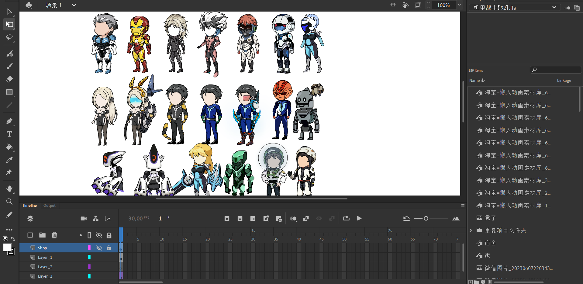Toggle lock for all layers

point(109,235)
